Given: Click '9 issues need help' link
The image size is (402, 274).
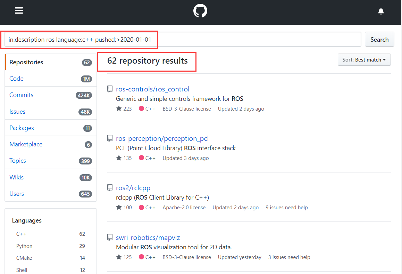Looking at the screenshot, I should (x=287, y=208).
